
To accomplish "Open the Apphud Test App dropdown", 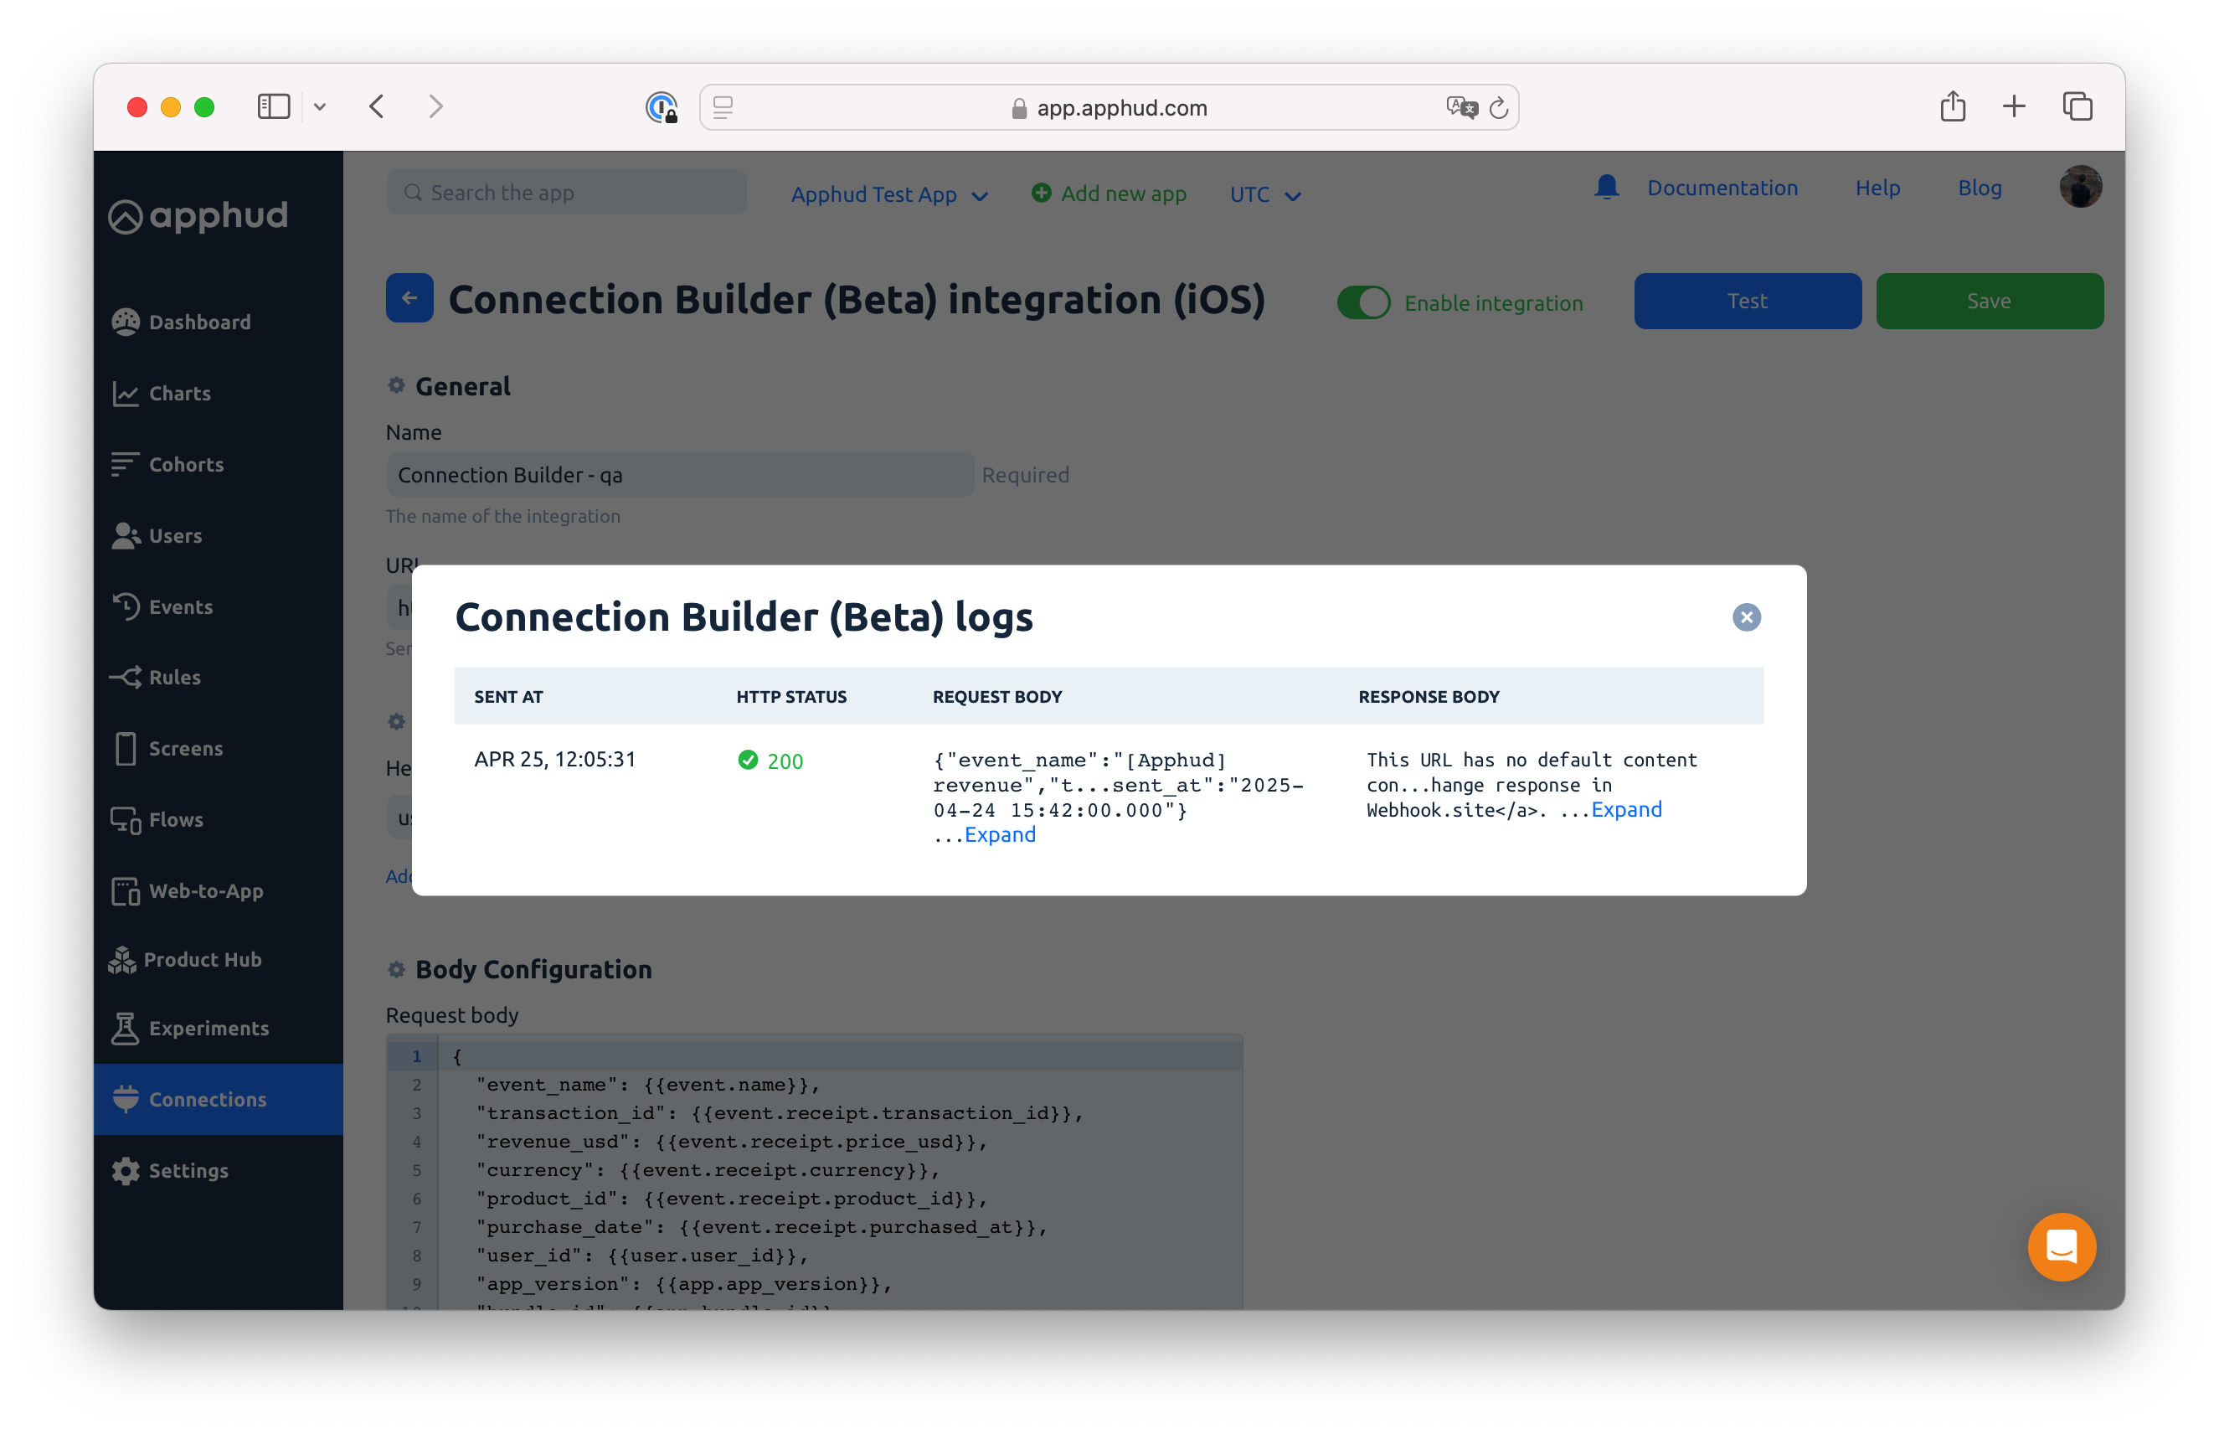I will (888, 194).
